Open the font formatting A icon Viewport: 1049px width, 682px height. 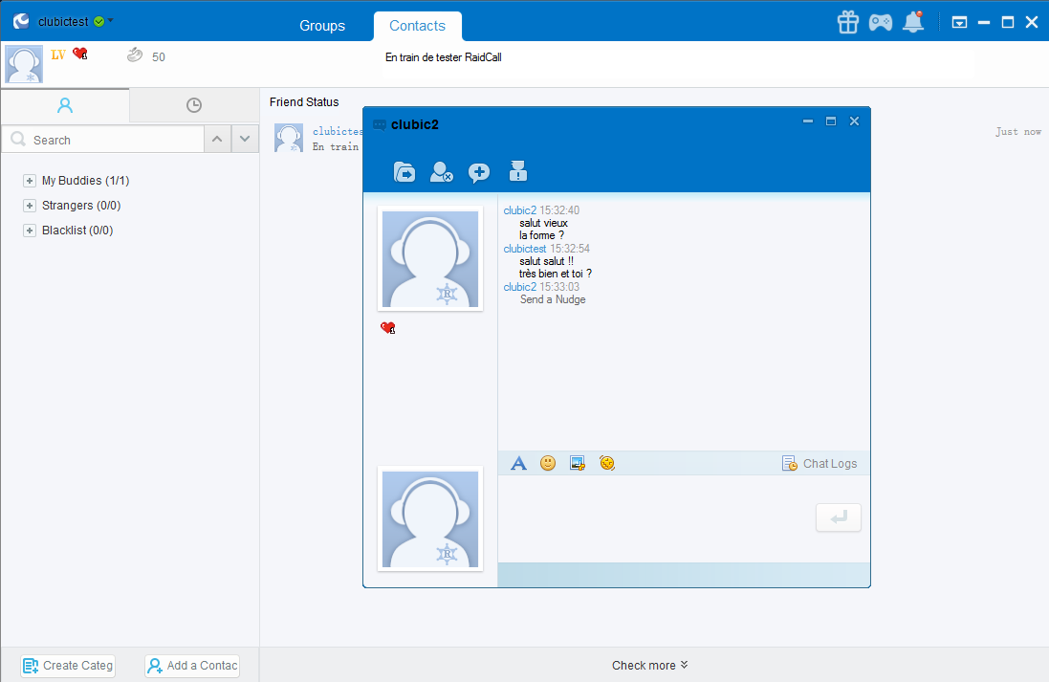pyautogui.click(x=518, y=463)
